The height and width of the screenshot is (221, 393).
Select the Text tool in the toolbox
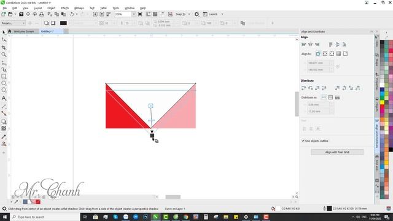tap(4, 98)
